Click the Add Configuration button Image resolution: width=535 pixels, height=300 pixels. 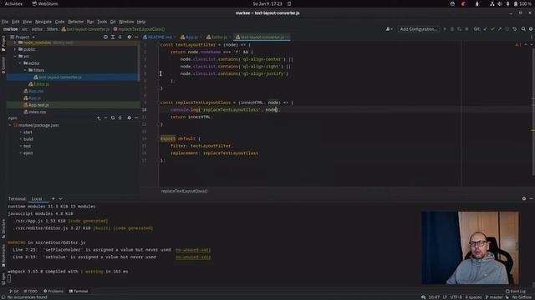point(418,29)
